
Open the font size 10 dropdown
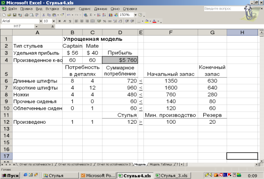[x=54, y=21]
